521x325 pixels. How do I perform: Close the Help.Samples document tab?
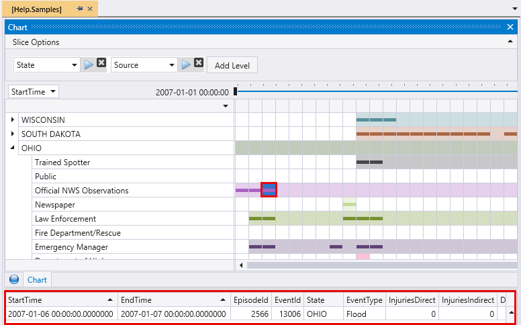tap(90, 9)
